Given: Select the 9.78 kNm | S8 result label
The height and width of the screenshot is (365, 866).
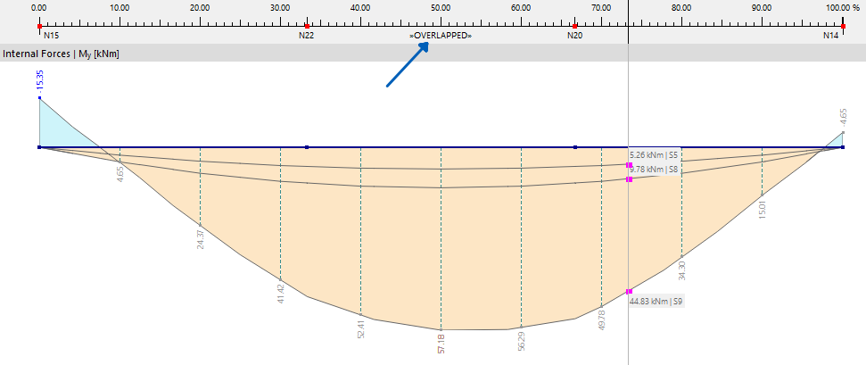Looking at the screenshot, I should point(654,170).
